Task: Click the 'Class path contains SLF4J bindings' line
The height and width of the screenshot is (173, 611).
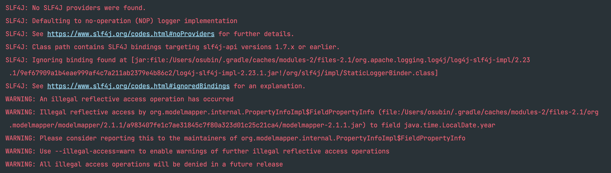Action: [x=172, y=47]
